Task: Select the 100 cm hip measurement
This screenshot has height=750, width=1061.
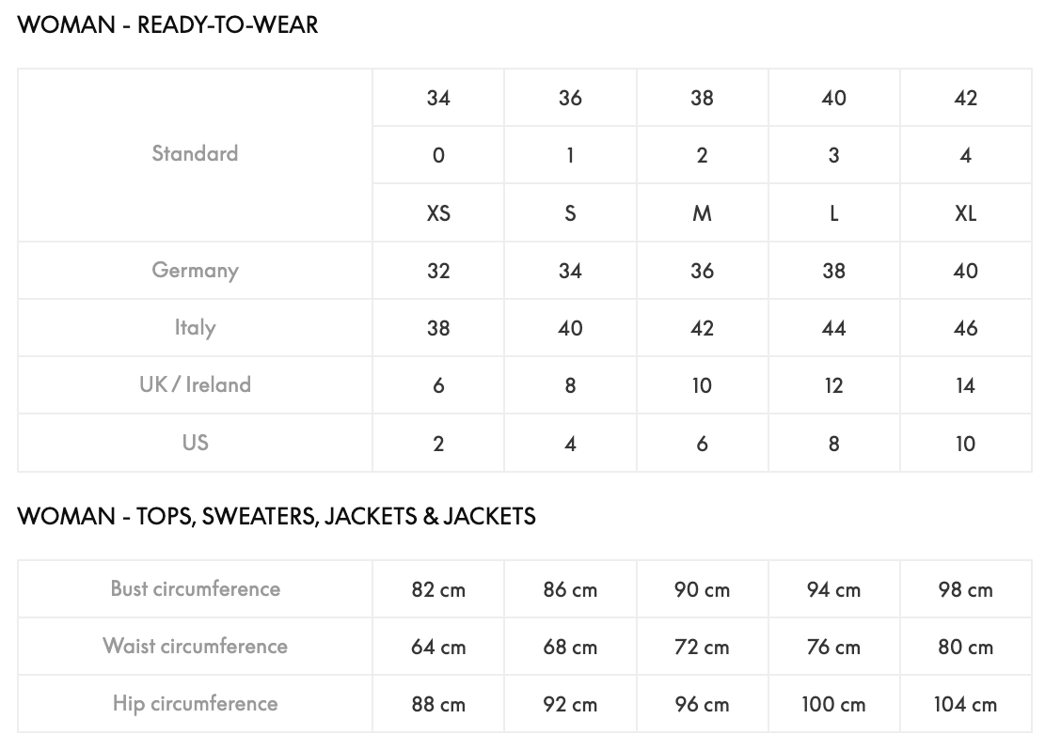Action: pyautogui.click(x=833, y=705)
